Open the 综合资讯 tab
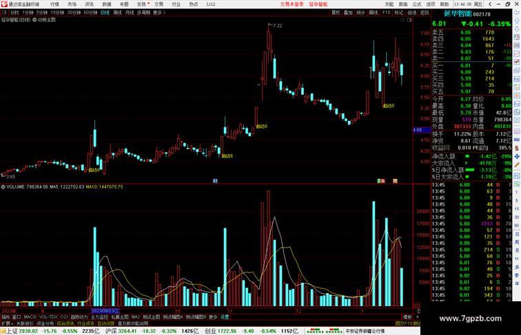Screen dimensions: 521x335 (65, 323)
